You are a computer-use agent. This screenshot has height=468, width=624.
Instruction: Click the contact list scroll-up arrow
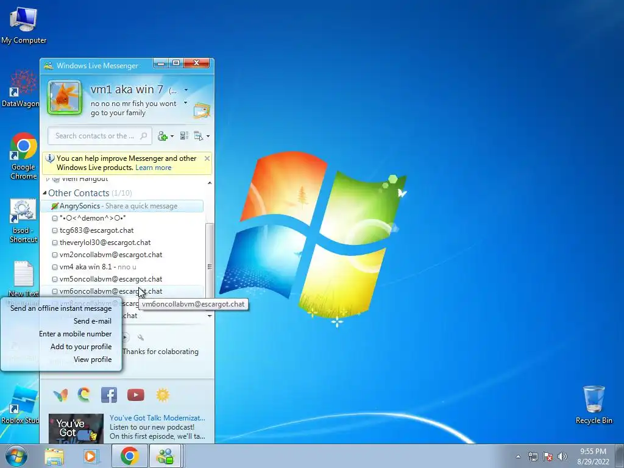210,183
